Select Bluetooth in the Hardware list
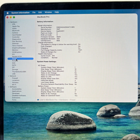Screen dimensions: 140x140 (16, 31)
